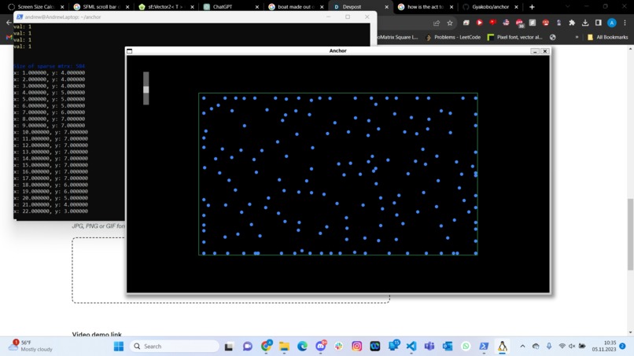Open Microsoft Teams from the taskbar
The width and height of the screenshot is (634, 356).
[x=429, y=347]
